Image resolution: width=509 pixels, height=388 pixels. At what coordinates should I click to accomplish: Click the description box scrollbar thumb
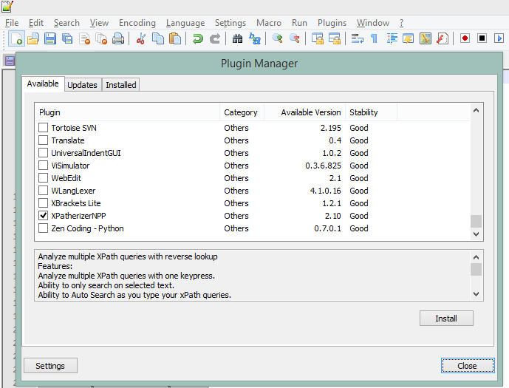[x=476, y=269]
